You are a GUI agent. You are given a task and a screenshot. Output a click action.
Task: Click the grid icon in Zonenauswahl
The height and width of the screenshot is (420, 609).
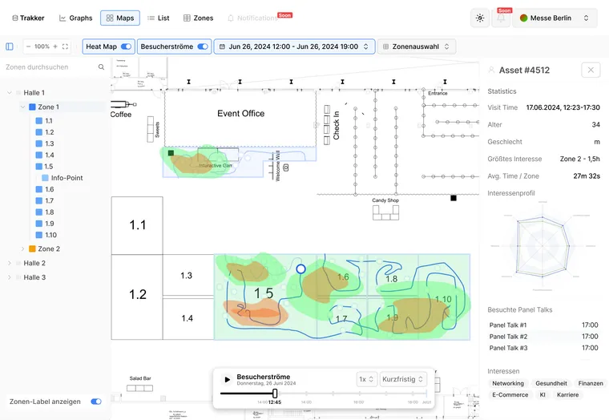[385, 46]
